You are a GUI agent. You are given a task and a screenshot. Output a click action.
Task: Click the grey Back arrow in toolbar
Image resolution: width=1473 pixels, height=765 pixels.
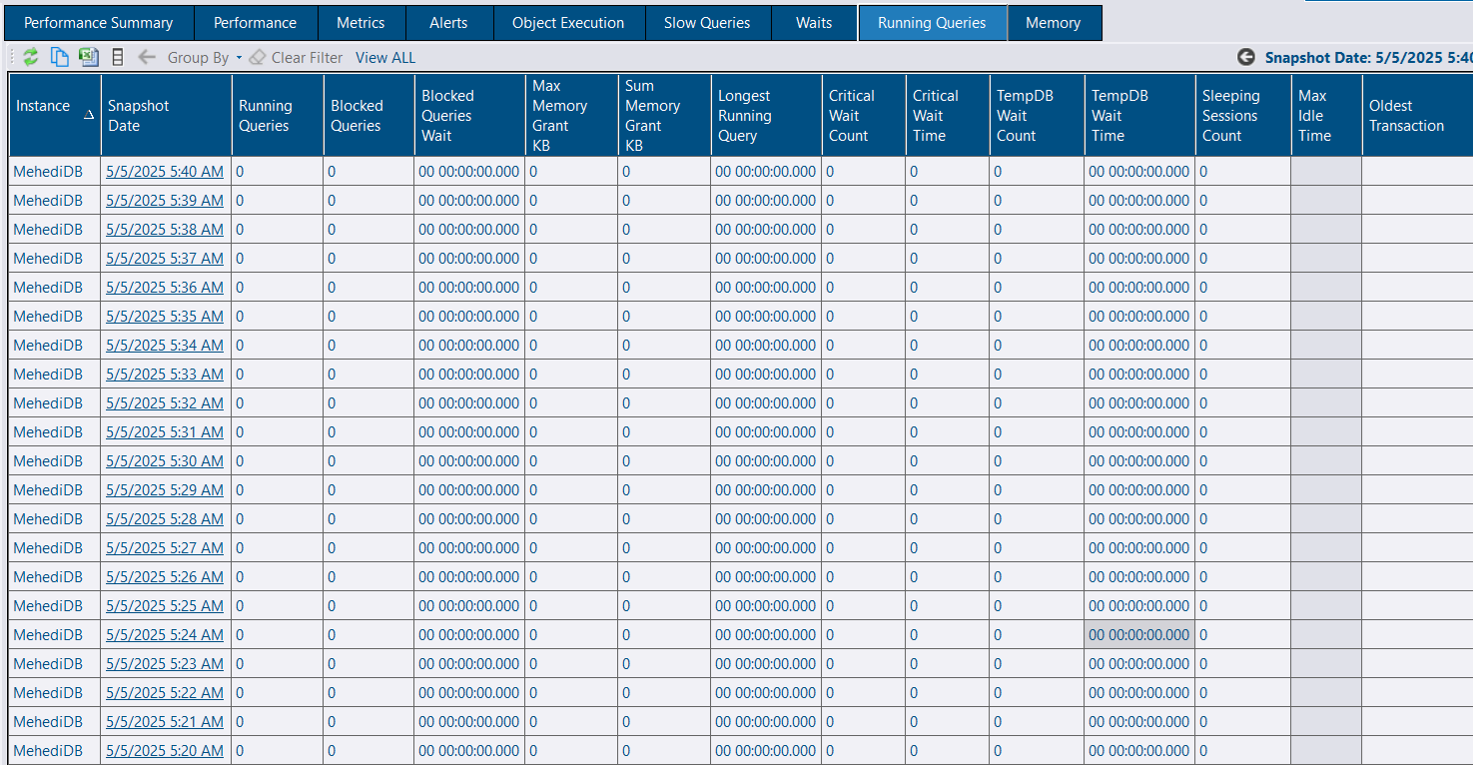tap(147, 57)
